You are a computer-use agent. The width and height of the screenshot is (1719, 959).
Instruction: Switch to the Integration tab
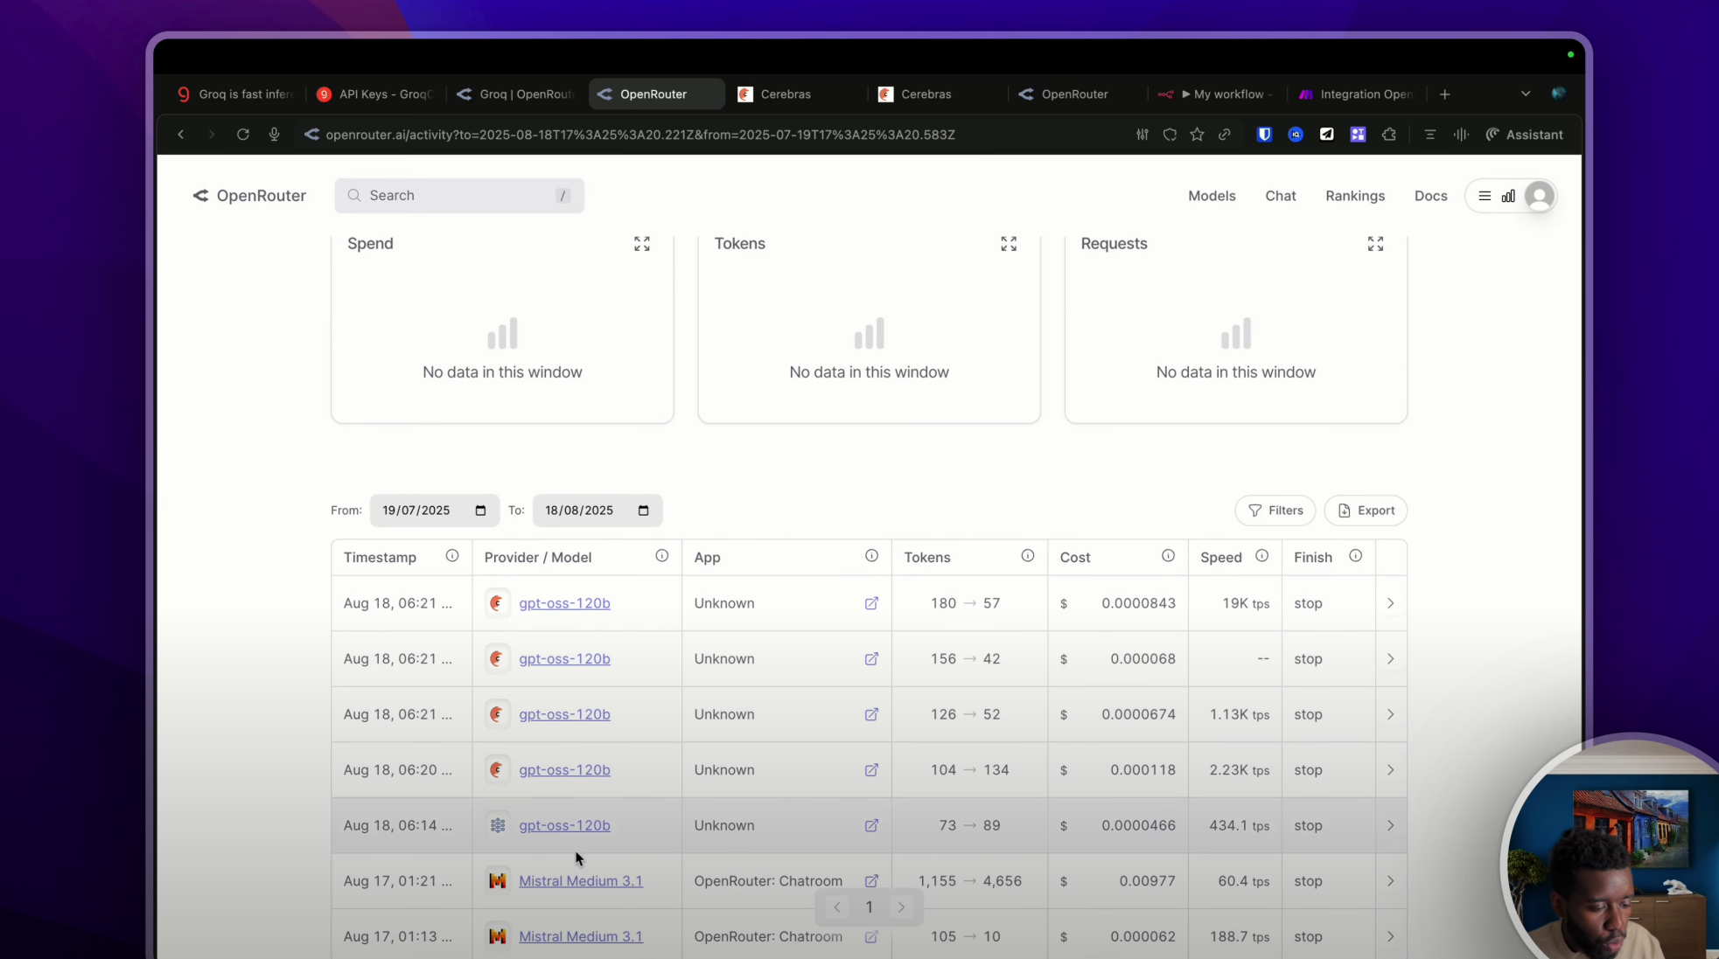1358,94
